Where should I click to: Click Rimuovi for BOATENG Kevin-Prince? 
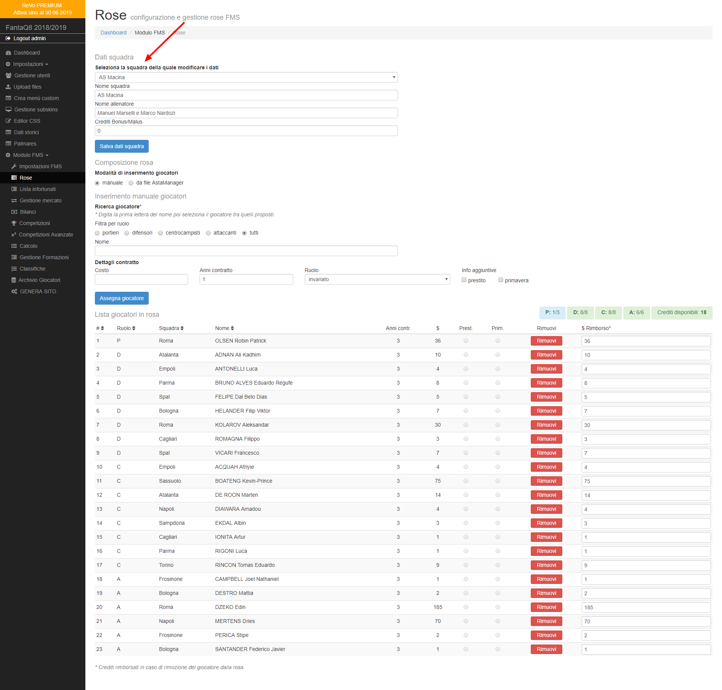click(x=546, y=481)
